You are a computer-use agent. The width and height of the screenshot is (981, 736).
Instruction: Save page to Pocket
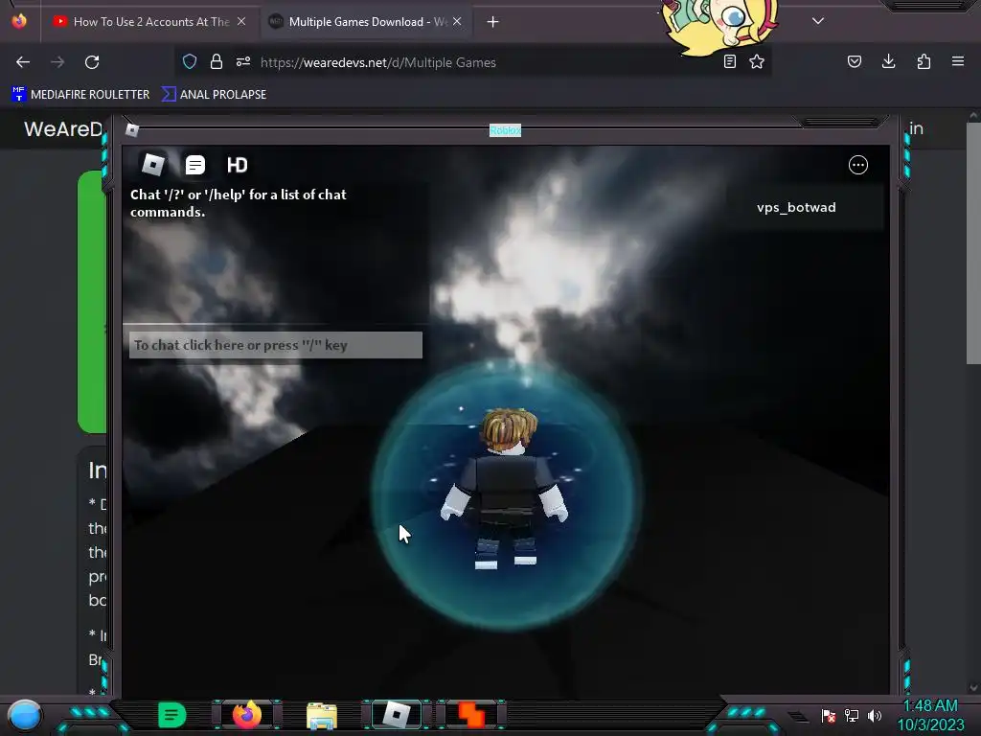855,61
